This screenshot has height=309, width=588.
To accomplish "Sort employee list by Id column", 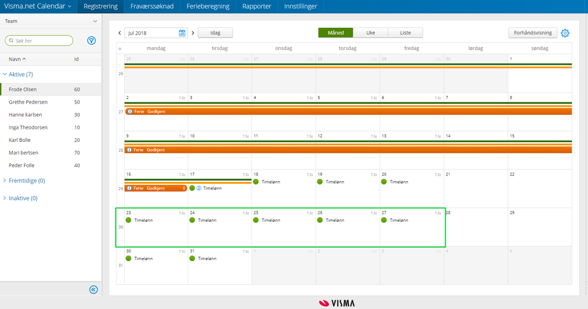I will (x=76, y=59).
